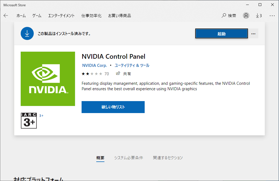Open the ゲーム tab
This screenshot has height=181, width=279.
point(37,16)
